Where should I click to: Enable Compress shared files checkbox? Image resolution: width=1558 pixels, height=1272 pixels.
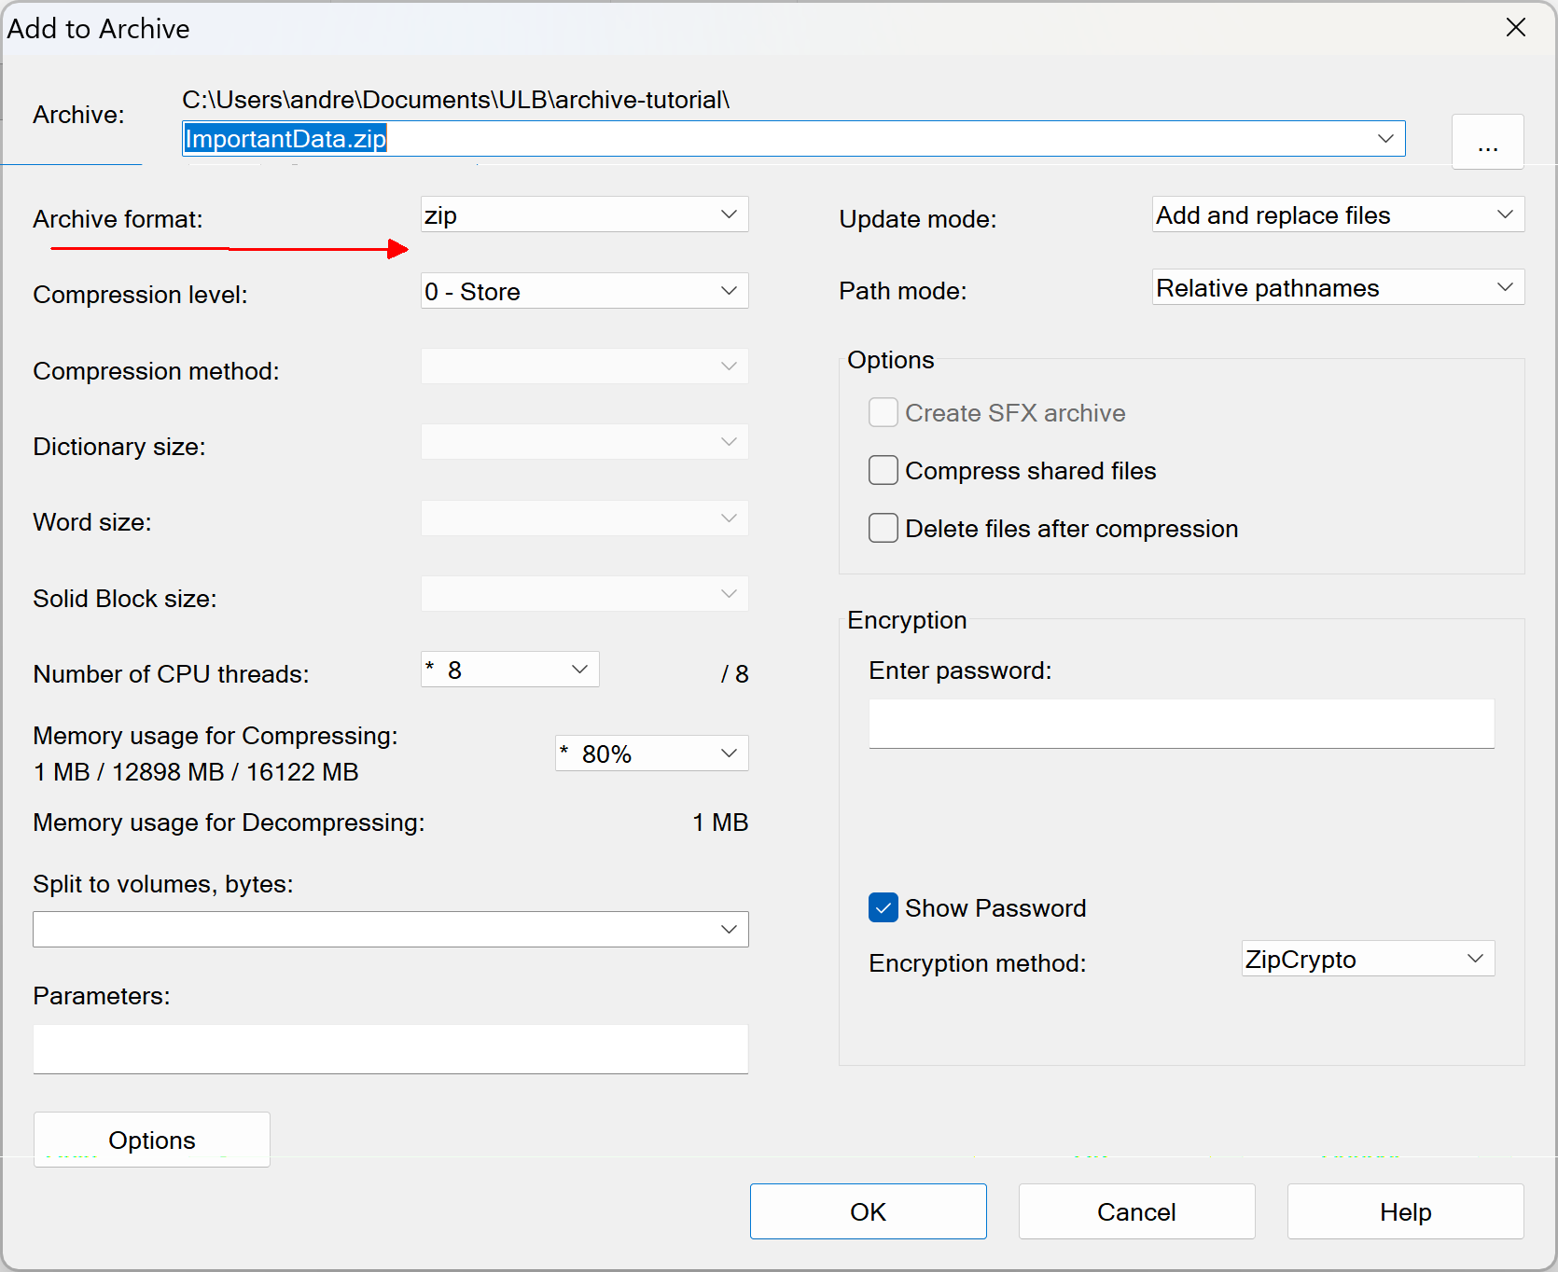coord(883,471)
